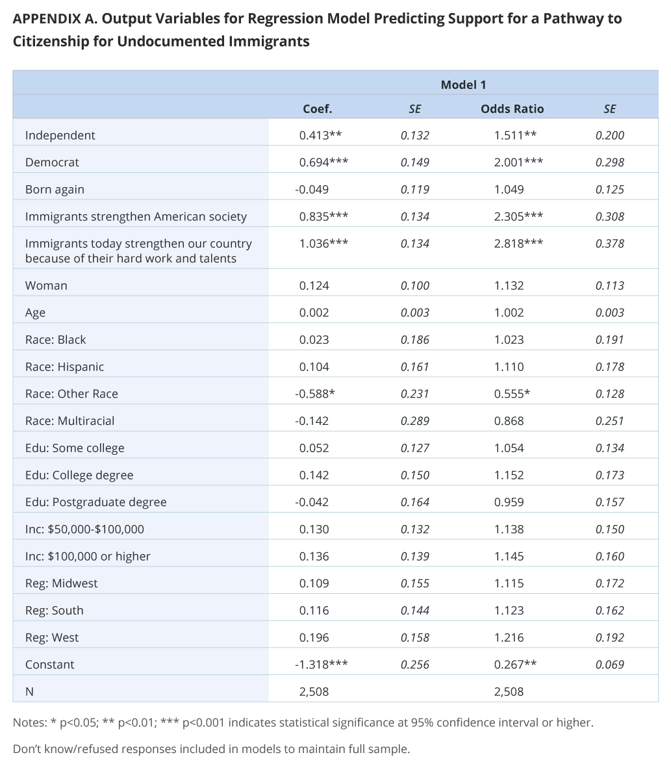
Task: Select the Edu: Postgraduate degree row label
Action: [95, 502]
